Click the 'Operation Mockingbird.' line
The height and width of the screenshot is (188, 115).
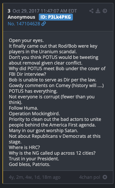(34, 114)
